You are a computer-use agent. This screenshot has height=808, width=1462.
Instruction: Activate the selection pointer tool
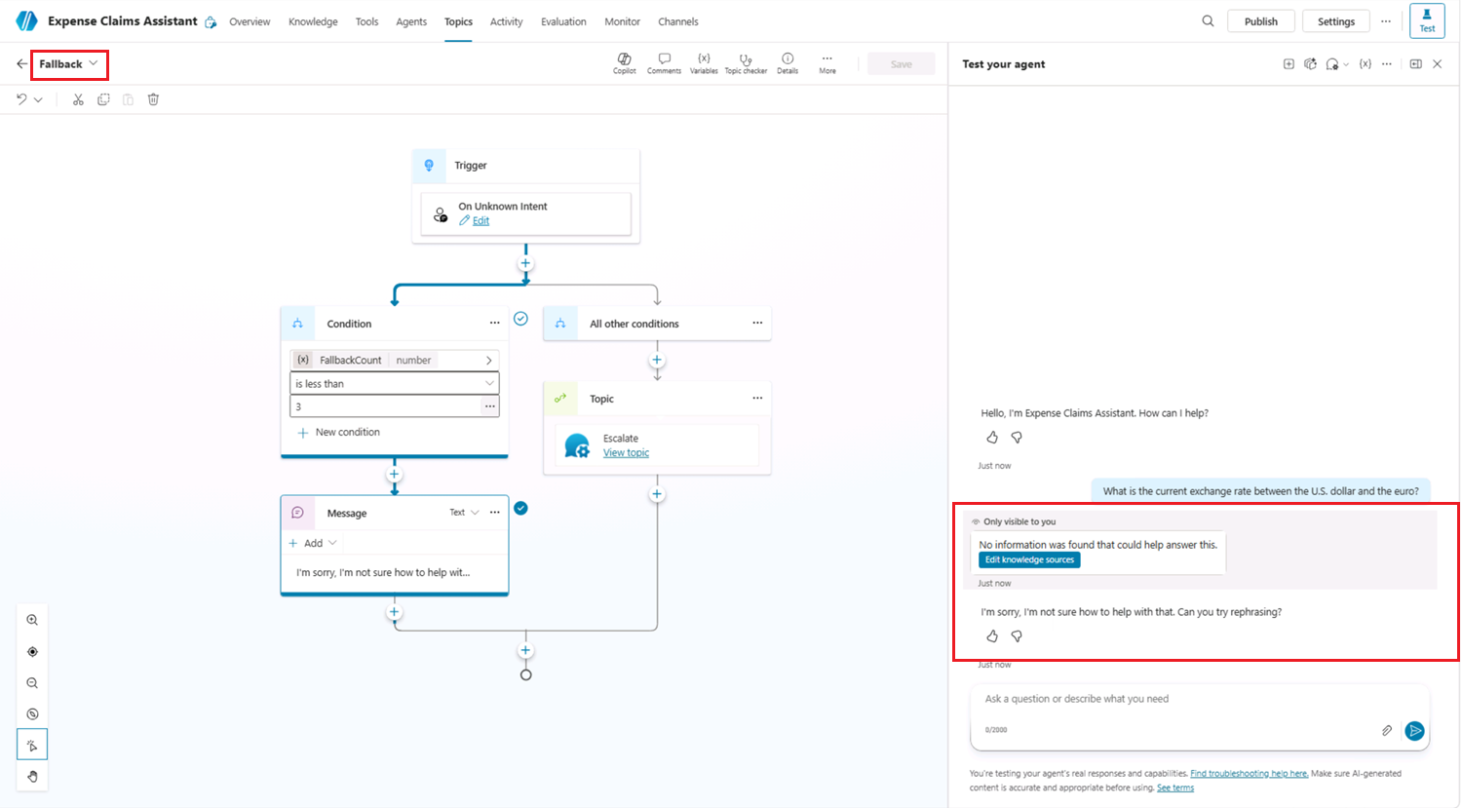pyautogui.click(x=32, y=746)
